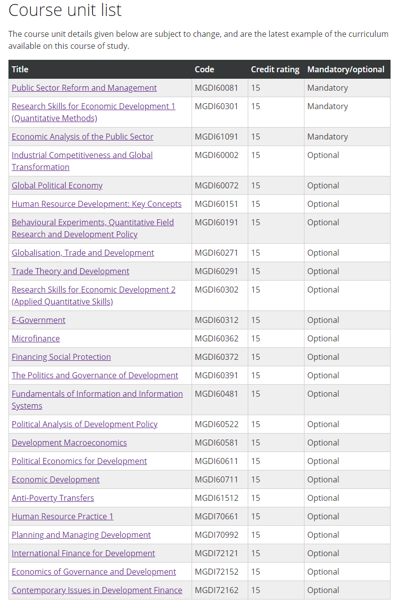Viewport: 401px width, 610px height.
Task: Open The Politics and Governance of Development
Action: (95, 375)
